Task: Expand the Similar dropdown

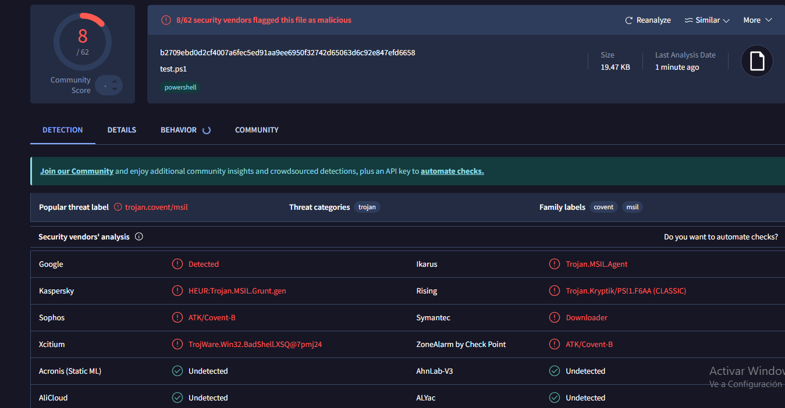Action: pyautogui.click(x=707, y=20)
